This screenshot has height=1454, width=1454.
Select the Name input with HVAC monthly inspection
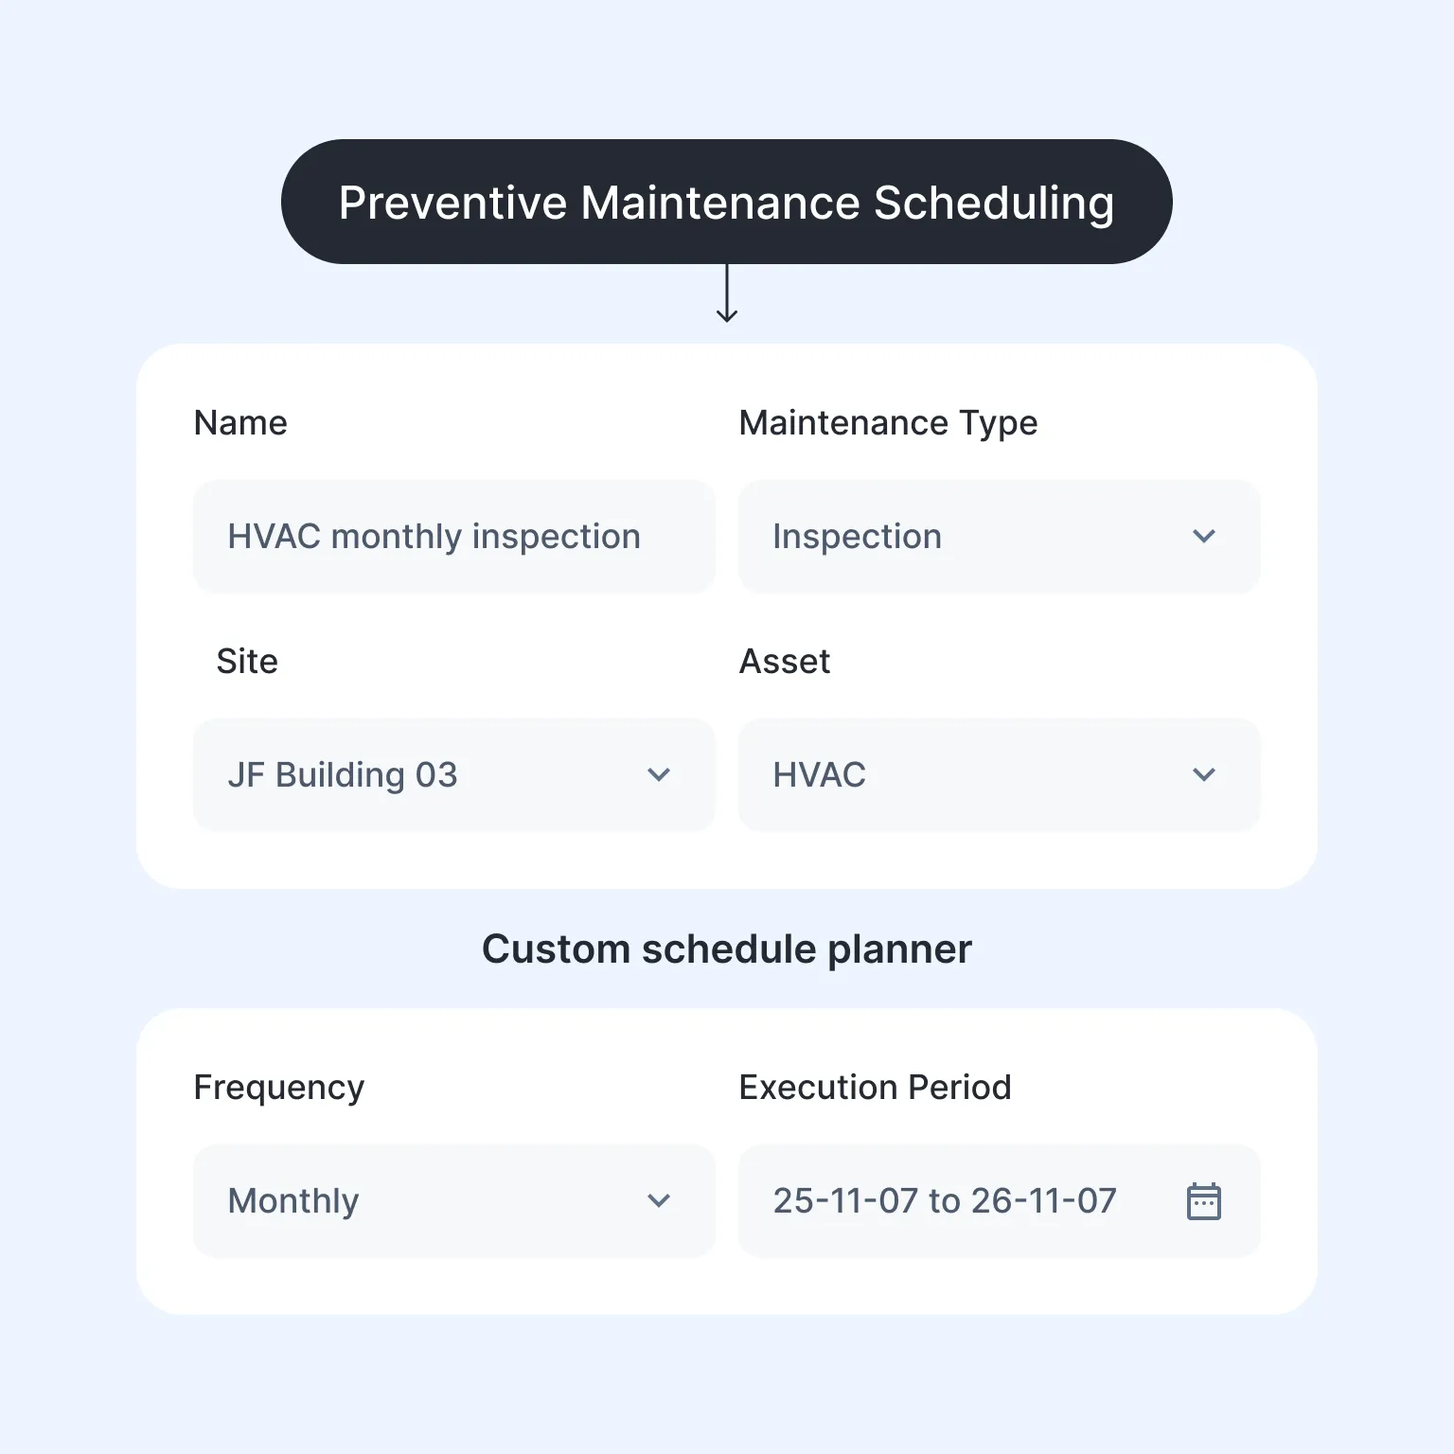click(452, 536)
